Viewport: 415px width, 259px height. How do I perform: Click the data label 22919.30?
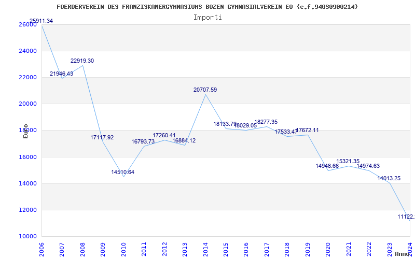click(82, 61)
